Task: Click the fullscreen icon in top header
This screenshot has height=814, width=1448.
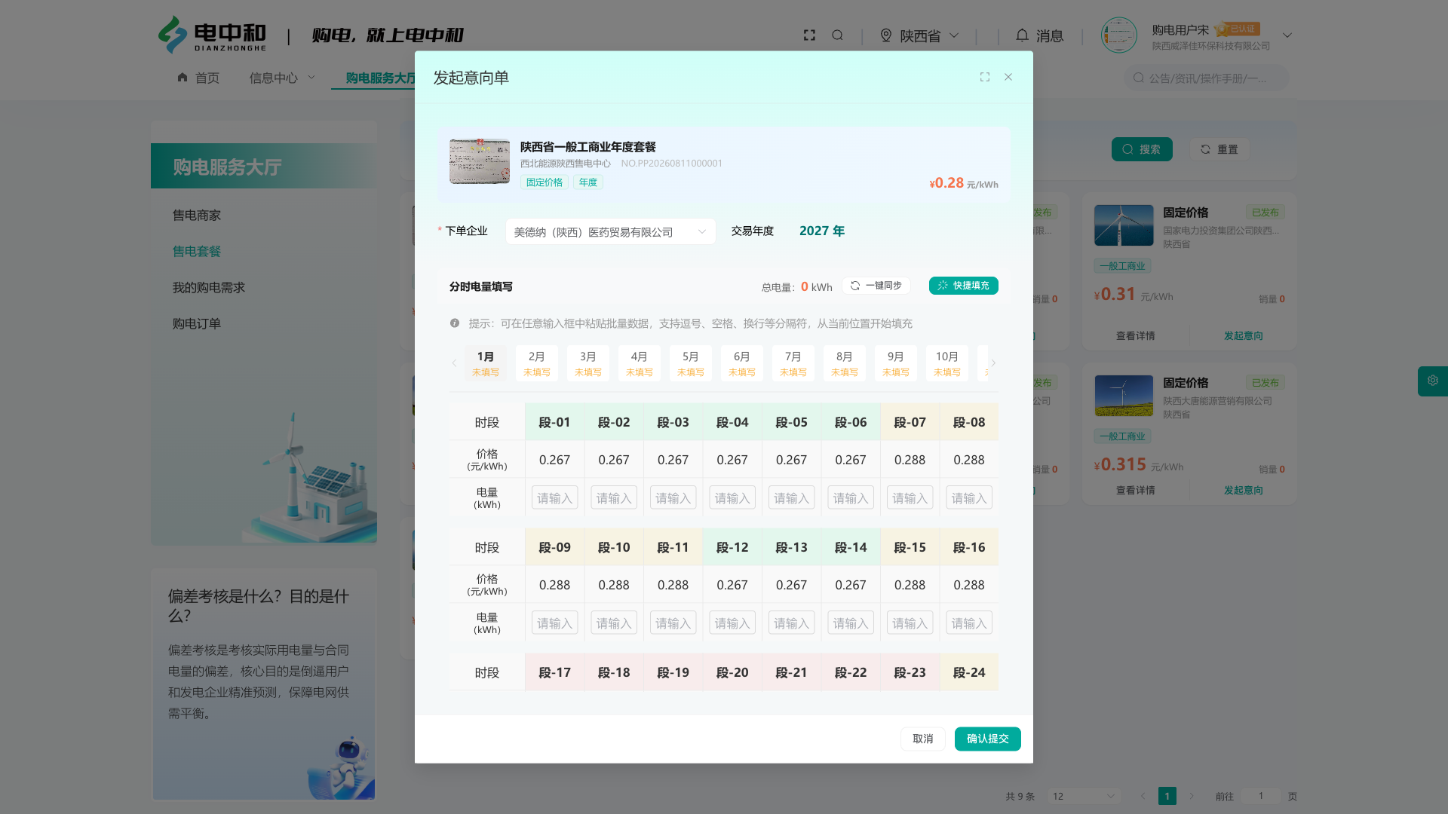Action: click(x=809, y=35)
